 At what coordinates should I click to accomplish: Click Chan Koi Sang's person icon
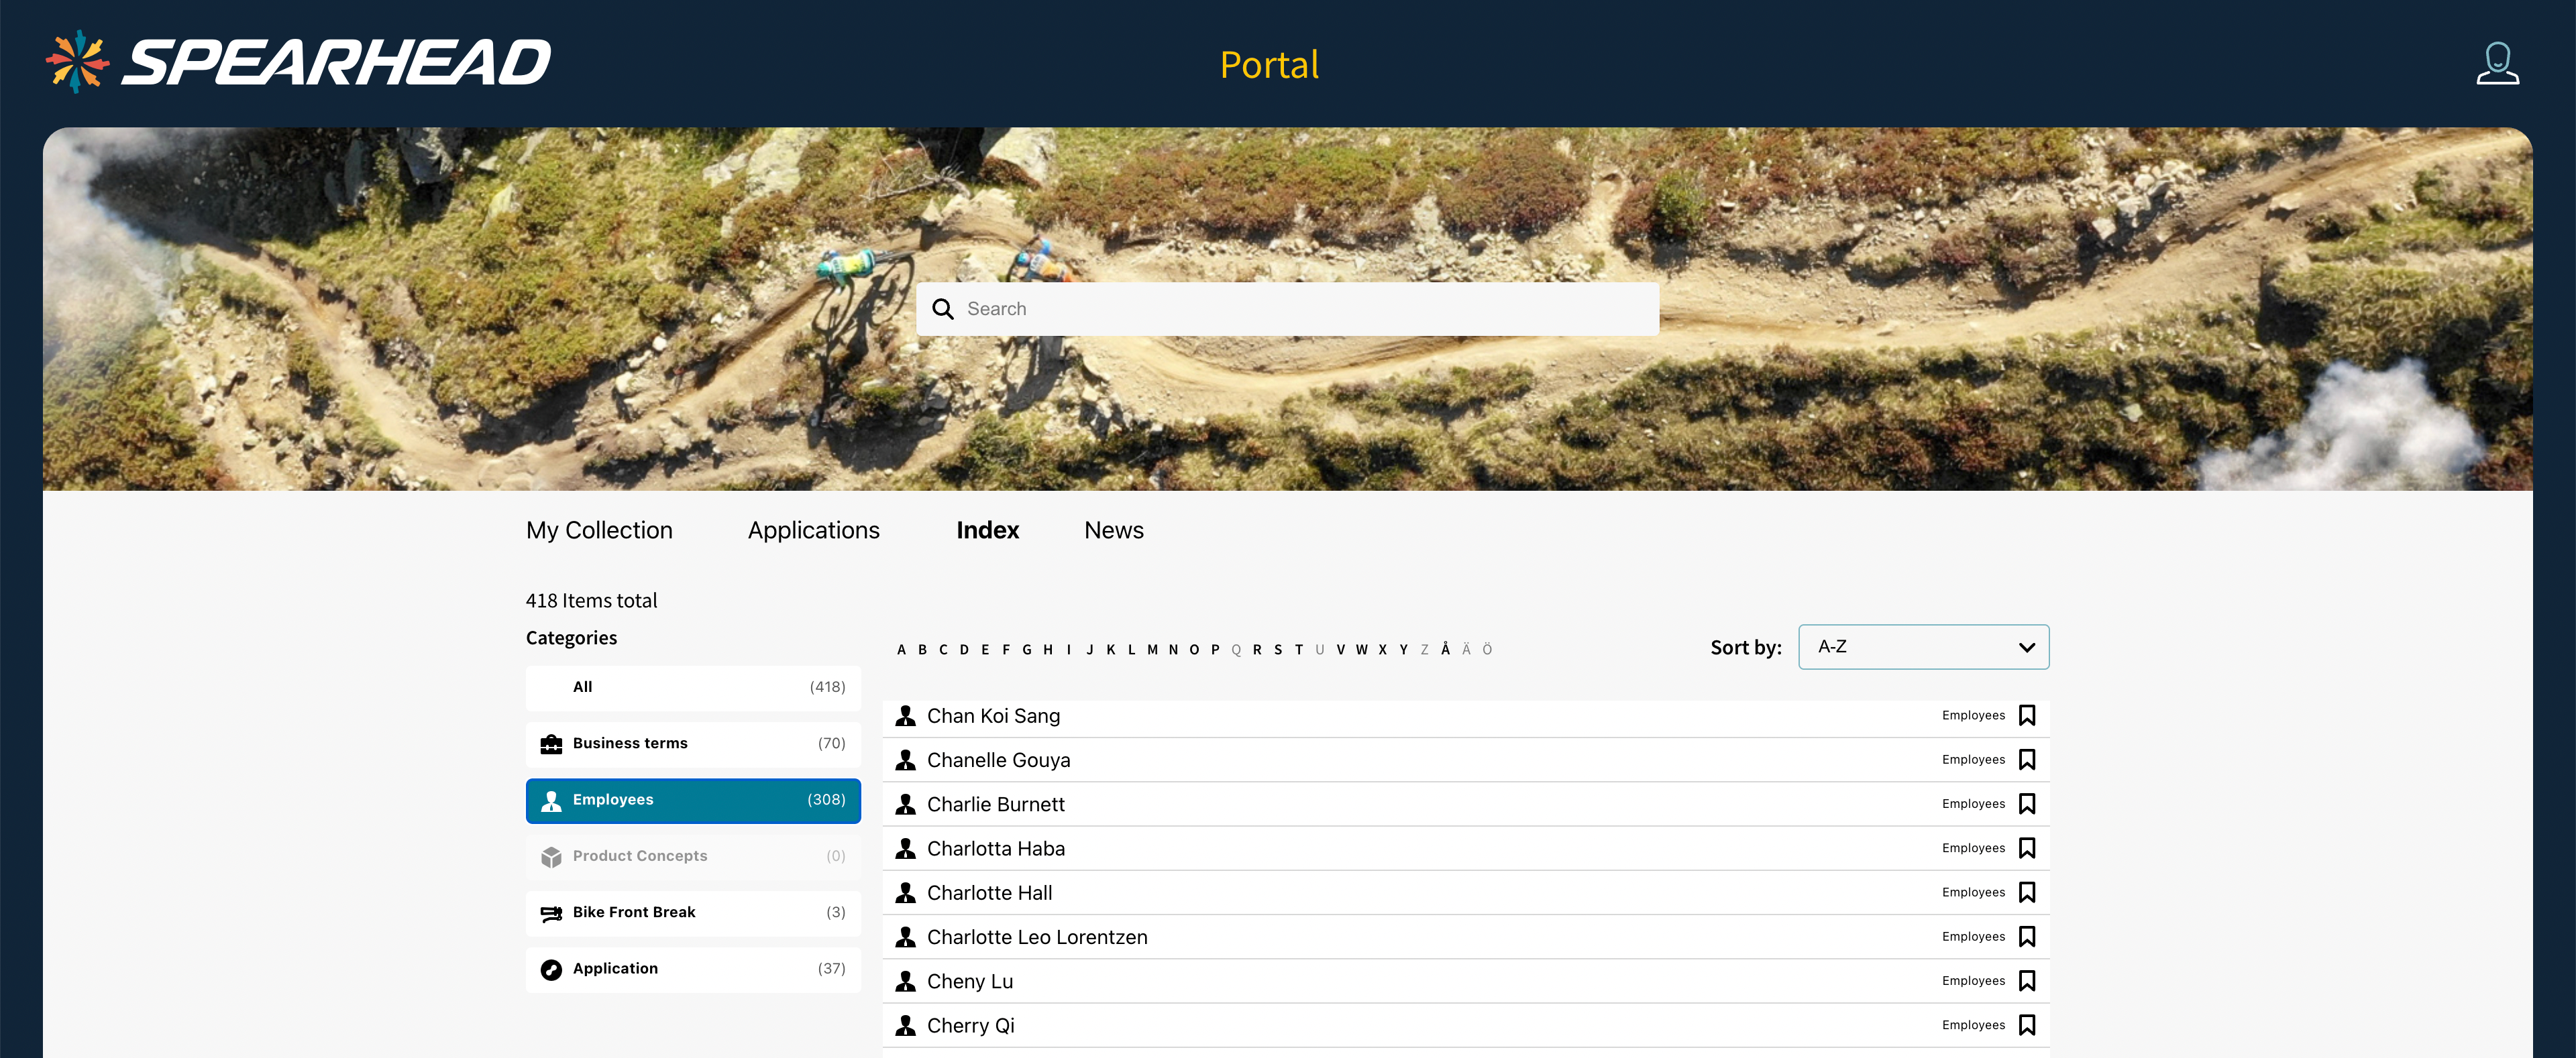tap(905, 715)
